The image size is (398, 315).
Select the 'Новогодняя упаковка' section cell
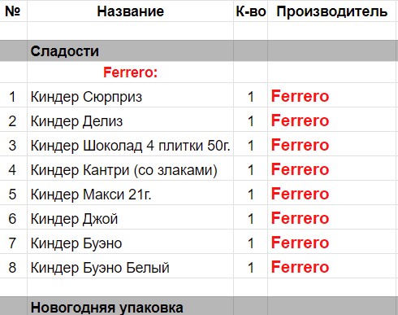(130, 306)
